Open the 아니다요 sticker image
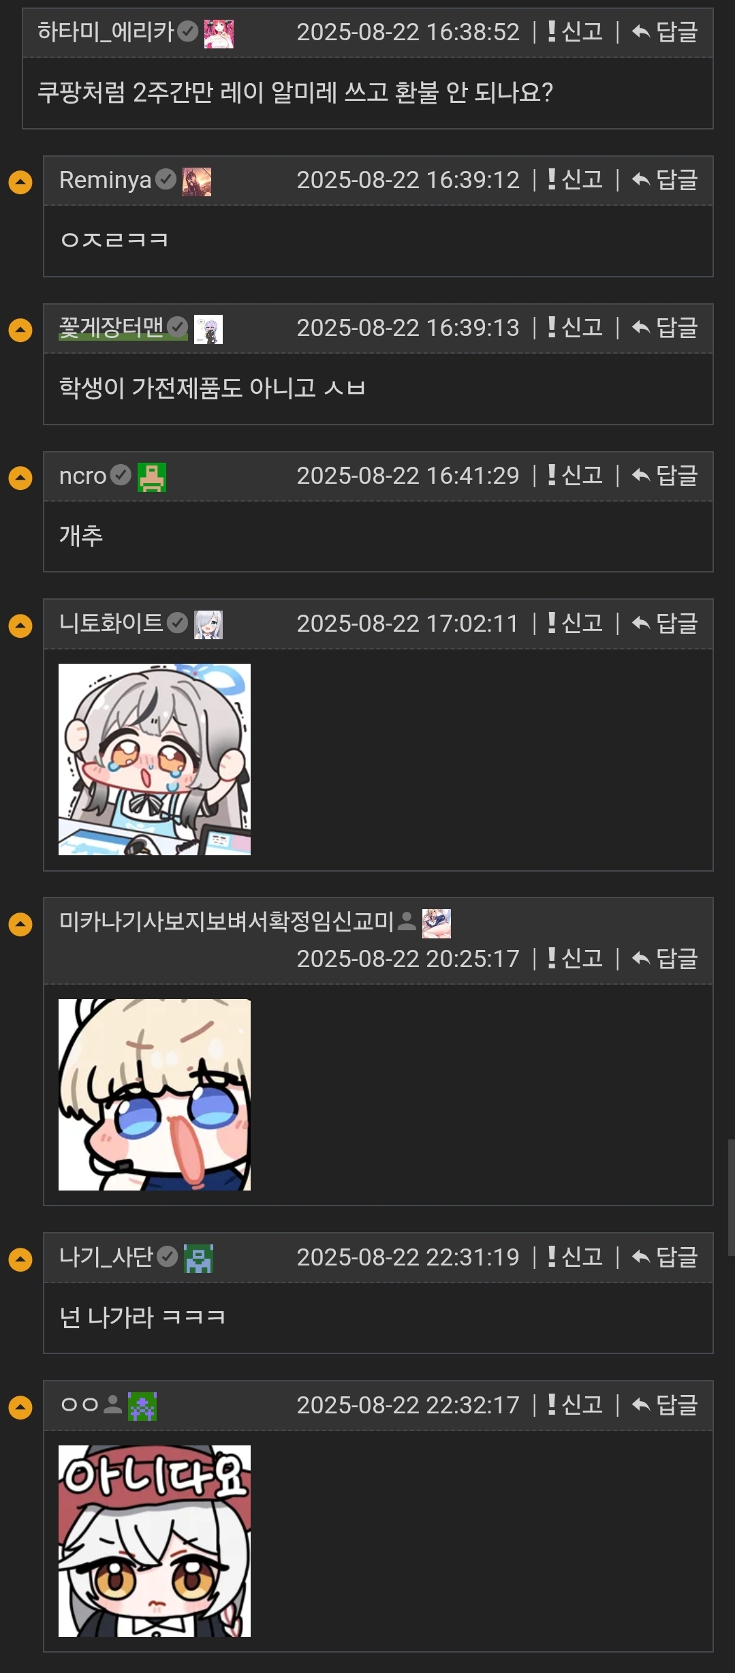735x1673 pixels. click(x=155, y=1541)
